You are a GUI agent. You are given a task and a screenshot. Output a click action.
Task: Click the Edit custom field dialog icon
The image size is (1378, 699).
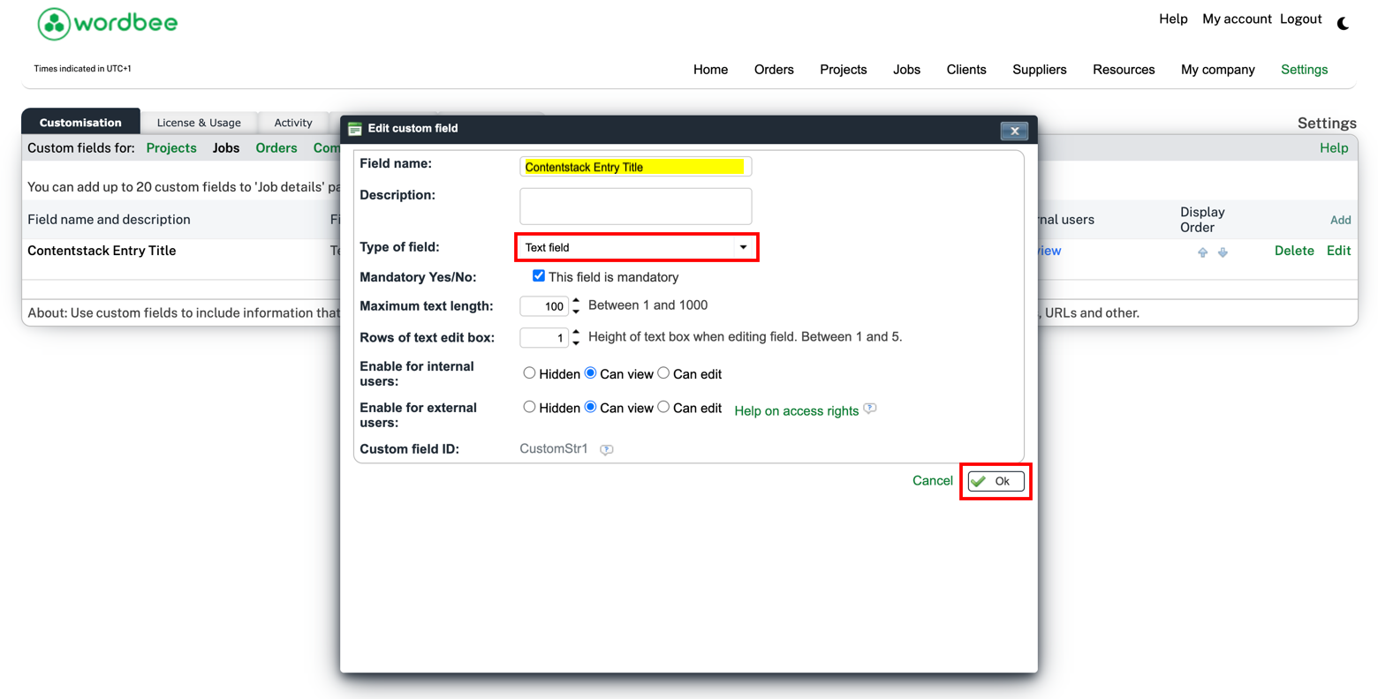[355, 129]
